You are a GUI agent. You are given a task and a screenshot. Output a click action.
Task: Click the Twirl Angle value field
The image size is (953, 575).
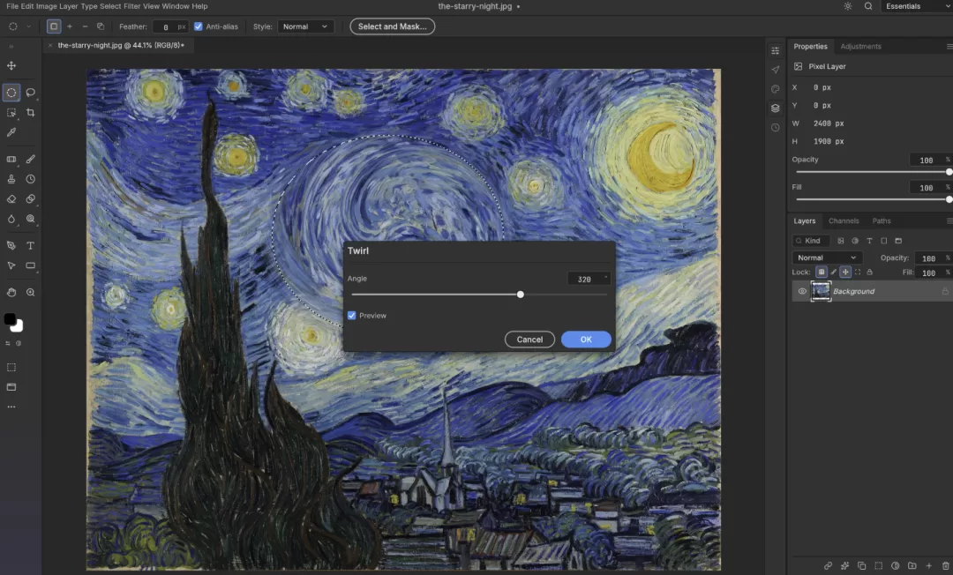click(x=588, y=279)
